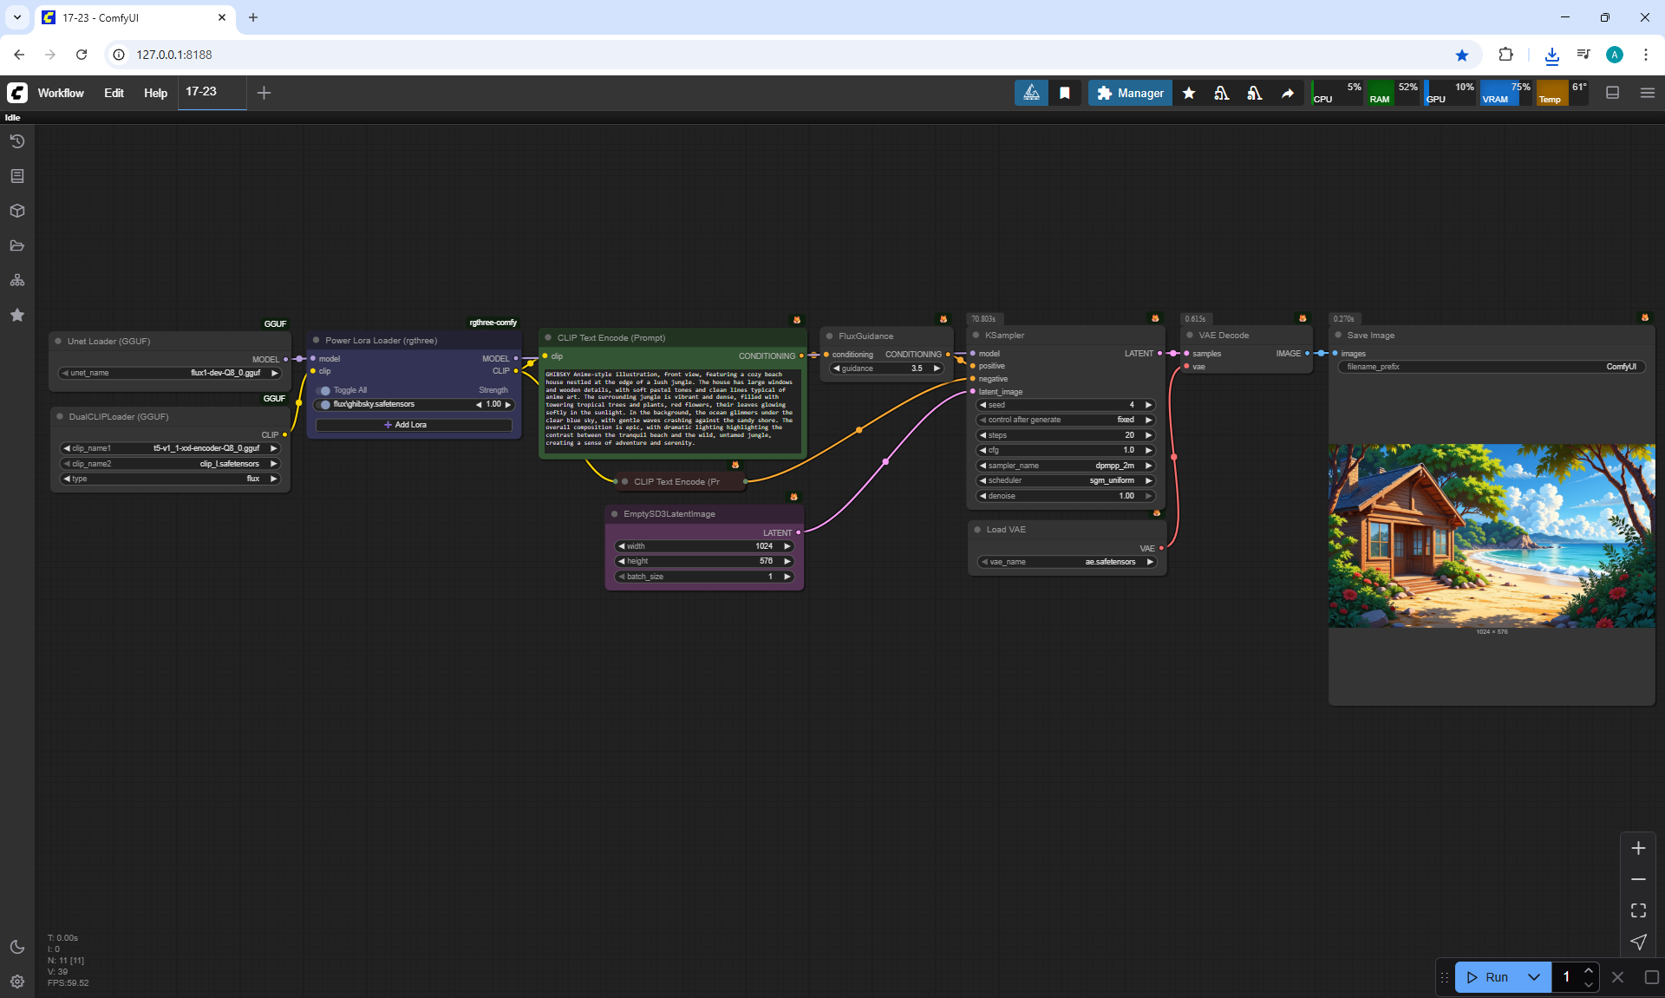The width and height of the screenshot is (1665, 998).
Task: Click the share arrow icon in toolbar
Action: click(1288, 93)
